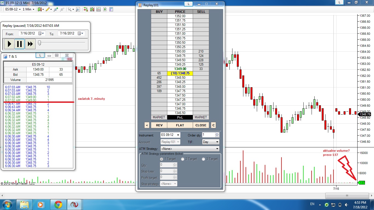Viewport: 374px width, 210px height.
Task: Click the zoom out magnifier icon
Action: point(62,9)
